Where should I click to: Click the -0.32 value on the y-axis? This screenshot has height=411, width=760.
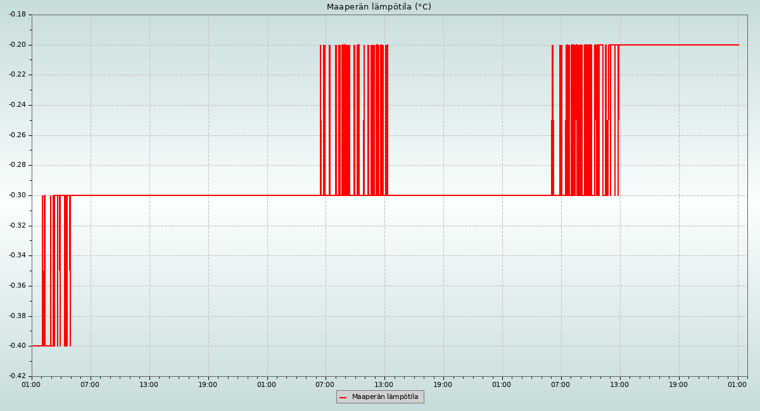coord(16,226)
